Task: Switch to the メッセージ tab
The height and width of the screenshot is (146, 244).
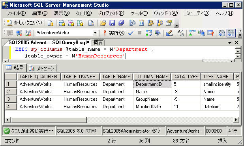Action: [42, 68]
